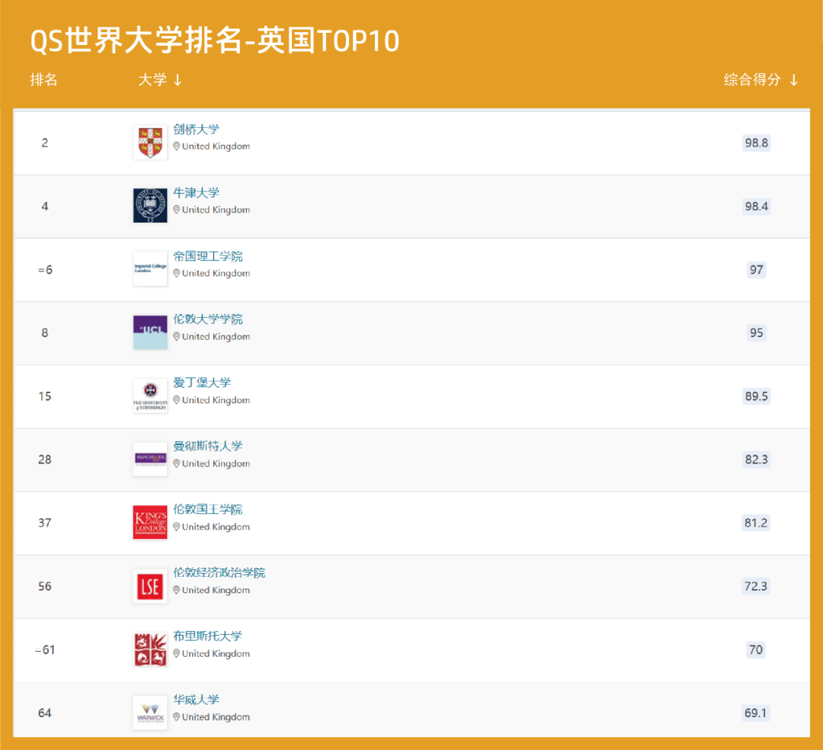This screenshot has height=750, width=823.
Task: Click the Warwick University logo
Action: tap(150, 713)
